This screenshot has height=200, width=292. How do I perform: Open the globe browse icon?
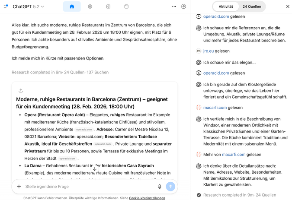coord(90,6)
